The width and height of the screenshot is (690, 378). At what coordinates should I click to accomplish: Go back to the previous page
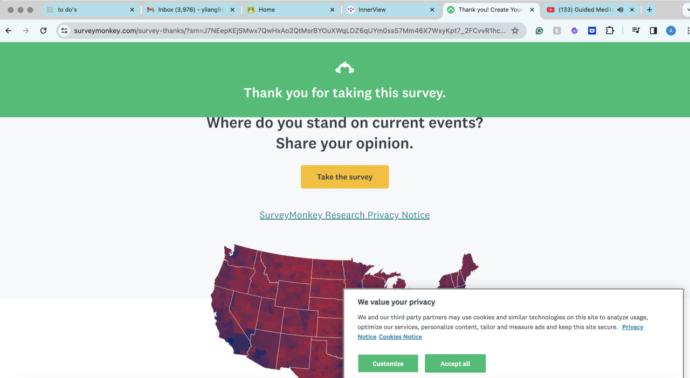[9, 31]
